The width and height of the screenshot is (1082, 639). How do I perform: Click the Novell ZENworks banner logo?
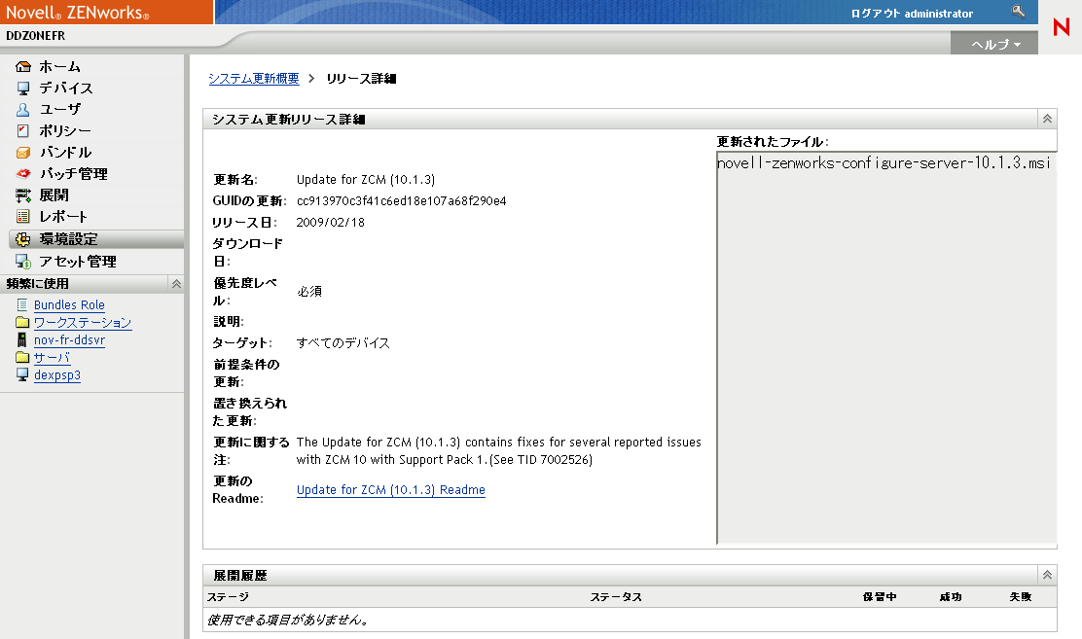[x=77, y=12]
